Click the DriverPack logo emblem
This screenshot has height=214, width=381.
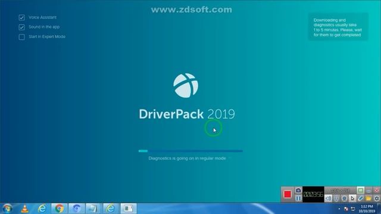click(186, 86)
